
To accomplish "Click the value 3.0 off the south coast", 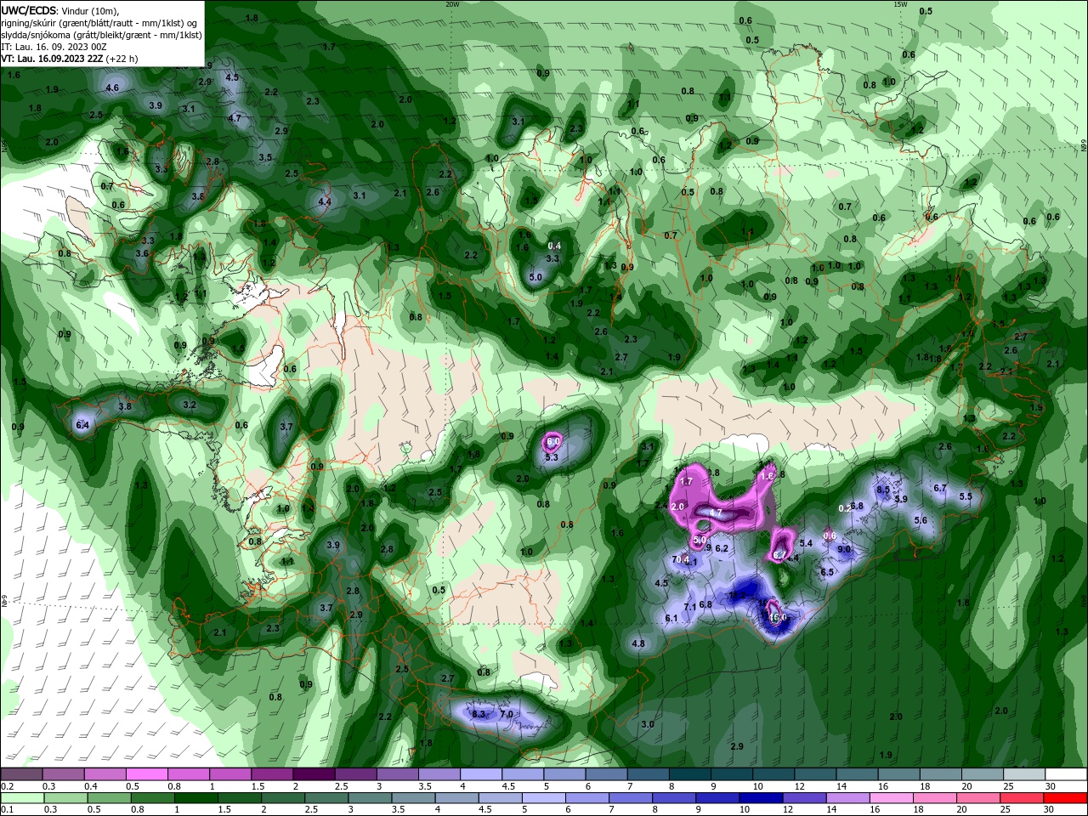I will pos(648,724).
